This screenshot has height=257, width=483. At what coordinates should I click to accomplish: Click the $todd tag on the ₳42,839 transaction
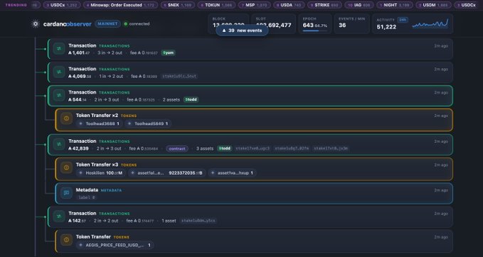coord(225,148)
